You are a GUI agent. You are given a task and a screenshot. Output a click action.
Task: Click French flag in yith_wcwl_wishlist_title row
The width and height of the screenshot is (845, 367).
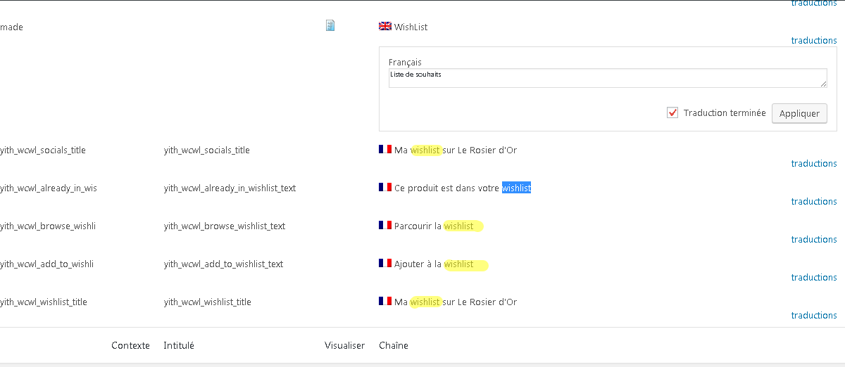coord(385,302)
